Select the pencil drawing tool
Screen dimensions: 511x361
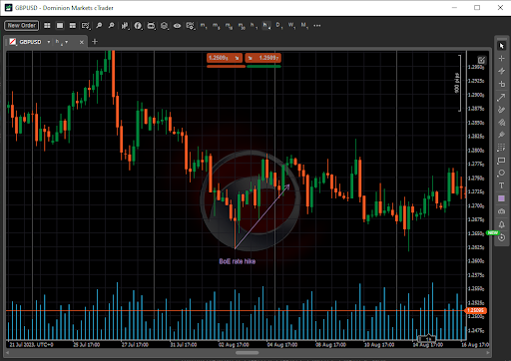[x=502, y=110]
